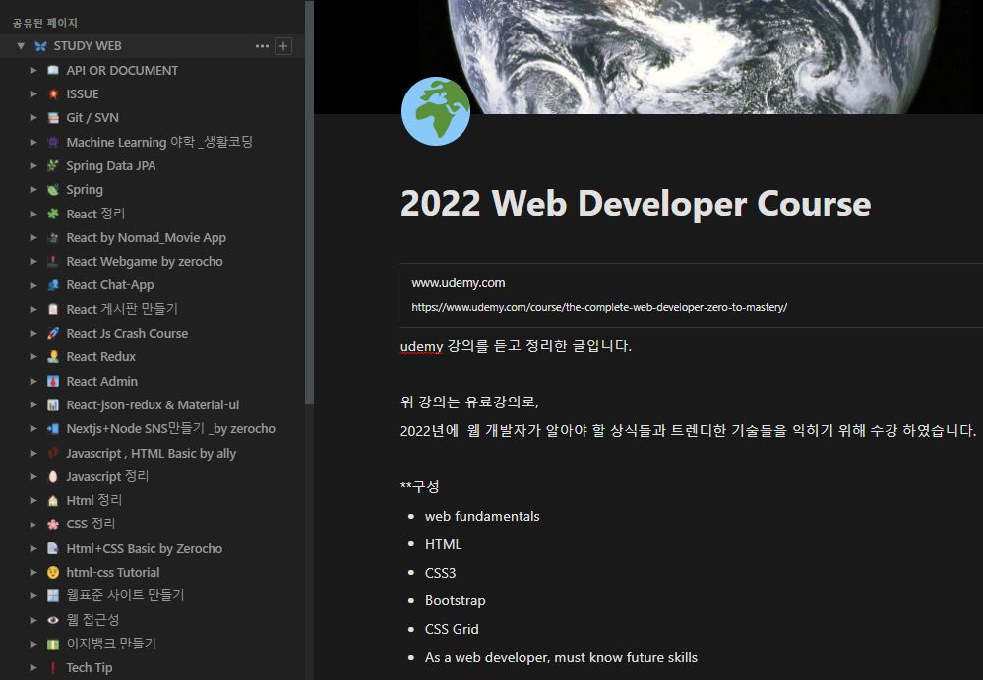Click the flower icon of CSS 정리
The width and height of the screenshot is (983, 680).
click(53, 525)
